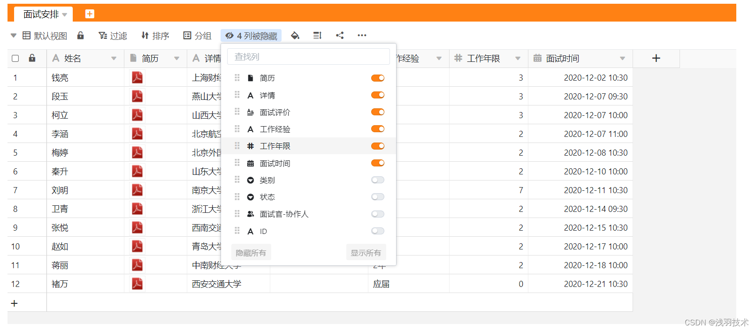Add a new row at table bottom

point(14,303)
